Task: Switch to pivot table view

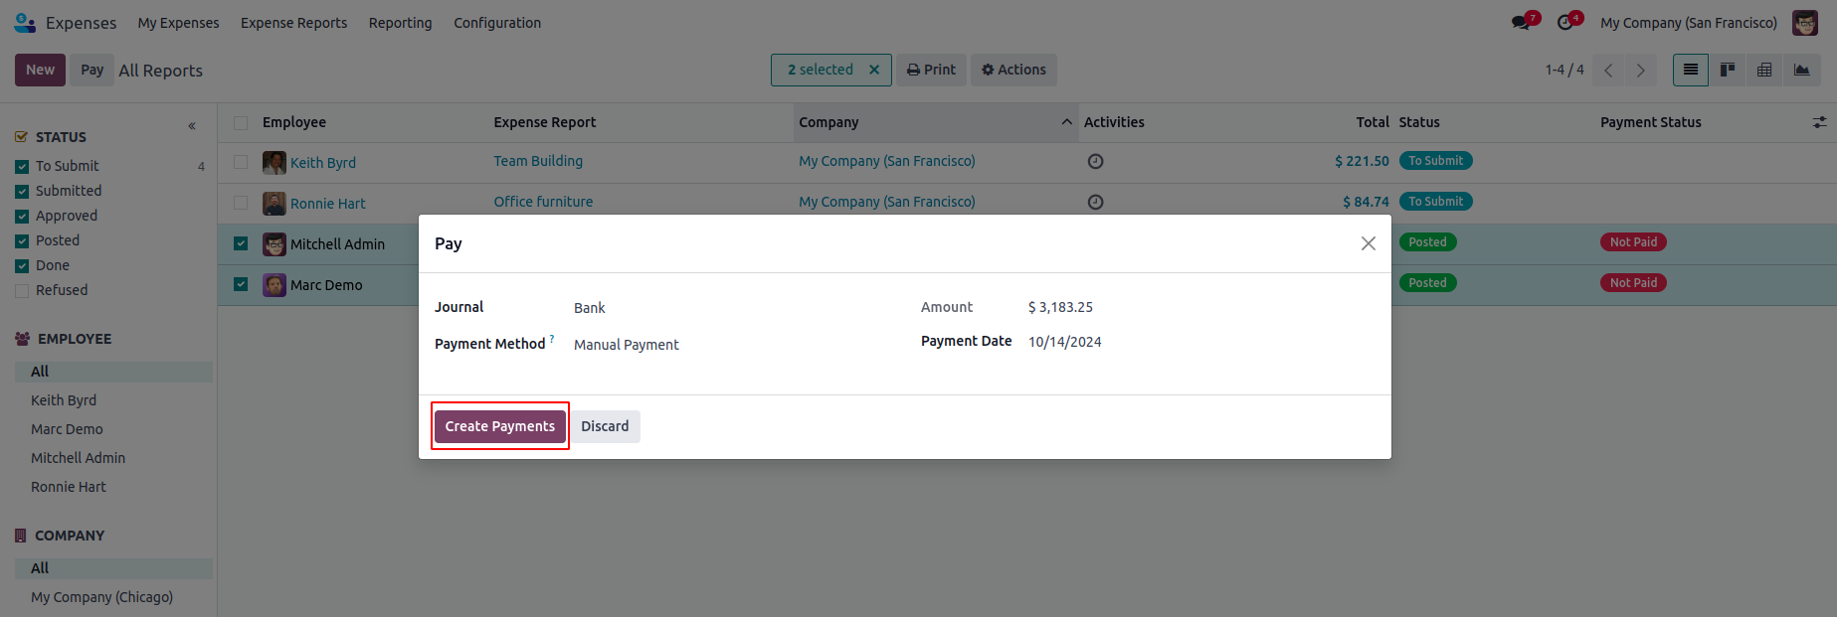Action: click(x=1764, y=70)
